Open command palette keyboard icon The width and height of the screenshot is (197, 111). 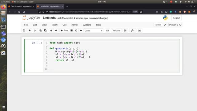107,31
